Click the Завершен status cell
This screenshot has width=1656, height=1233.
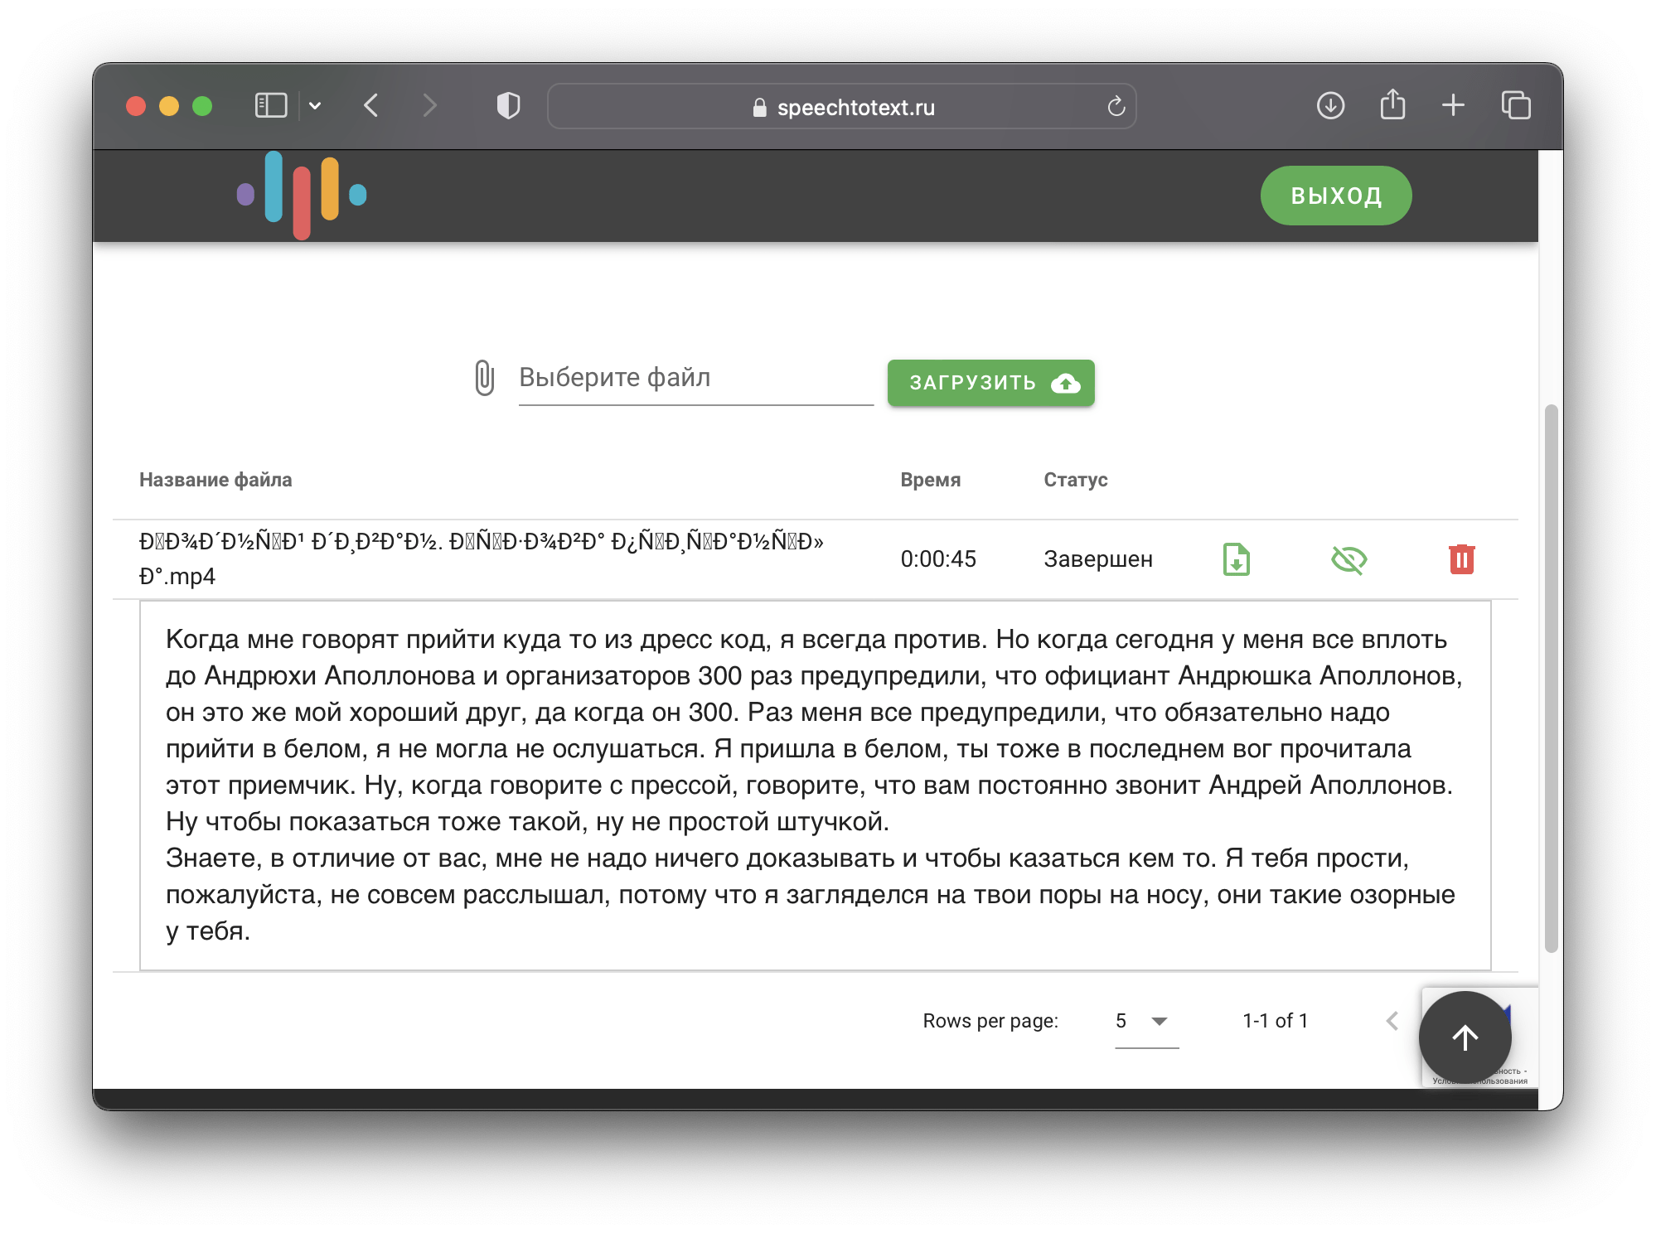(1097, 559)
